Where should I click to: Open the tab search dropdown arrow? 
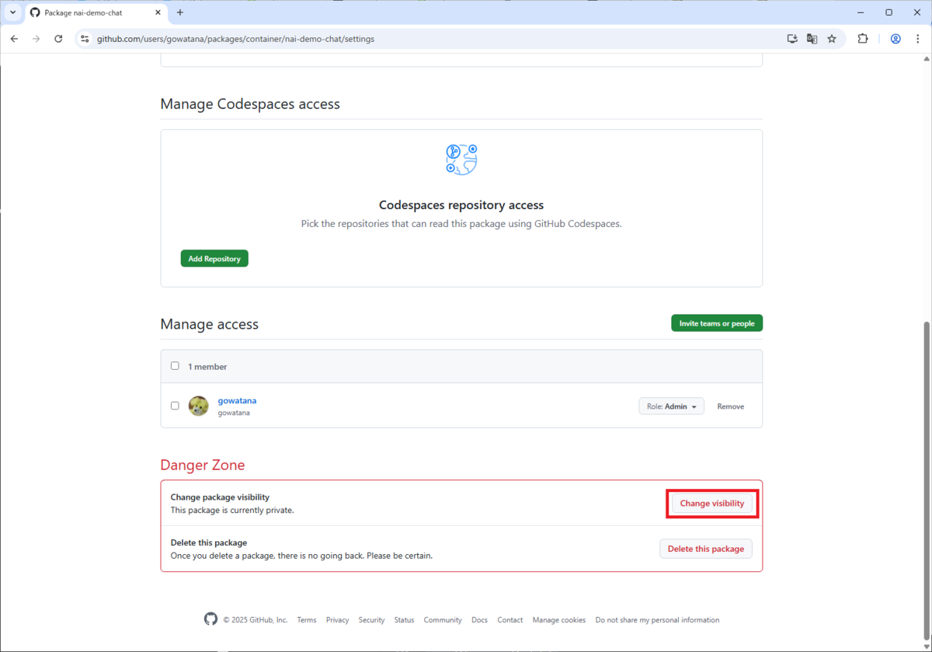(x=12, y=12)
